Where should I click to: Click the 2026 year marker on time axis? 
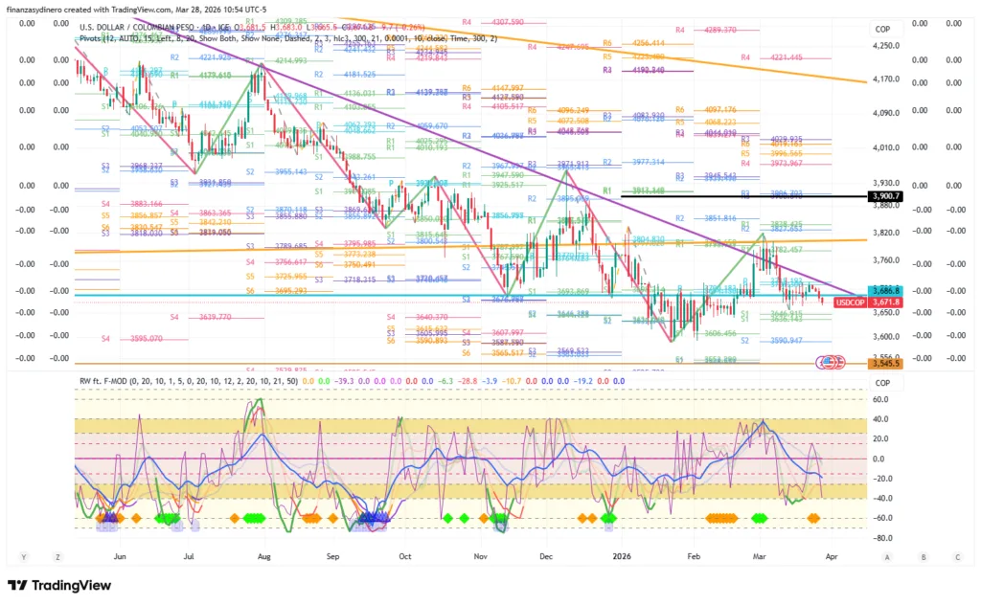click(623, 555)
